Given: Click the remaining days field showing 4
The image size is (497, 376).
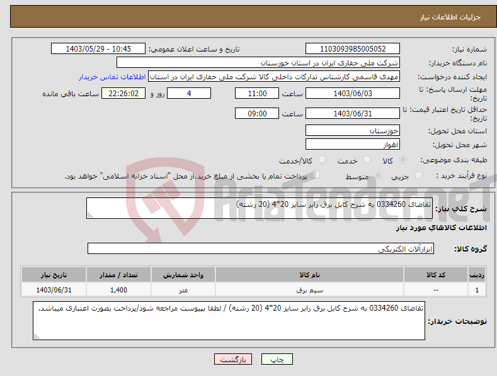Looking at the screenshot, I should (189, 93).
